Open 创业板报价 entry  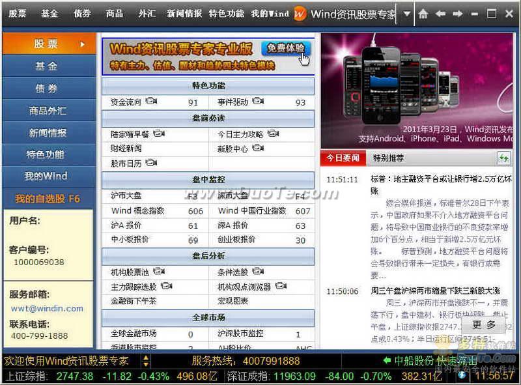[236, 239]
